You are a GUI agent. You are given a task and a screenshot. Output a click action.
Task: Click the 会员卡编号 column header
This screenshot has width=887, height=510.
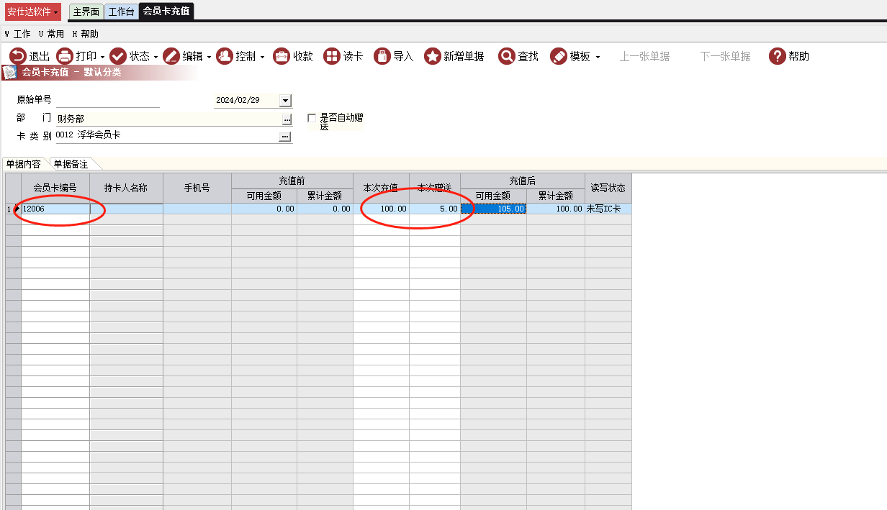point(55,188)
